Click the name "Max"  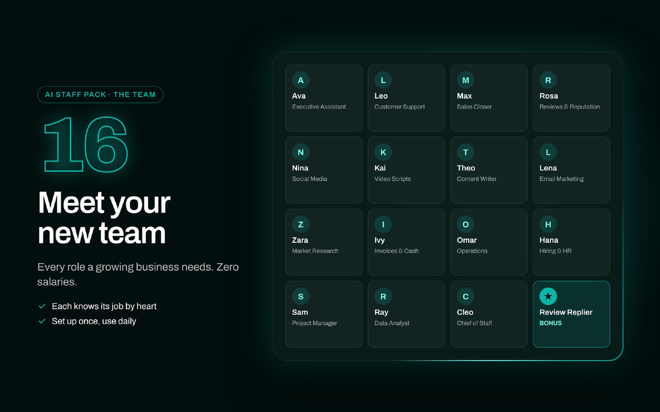coord(465,96)
